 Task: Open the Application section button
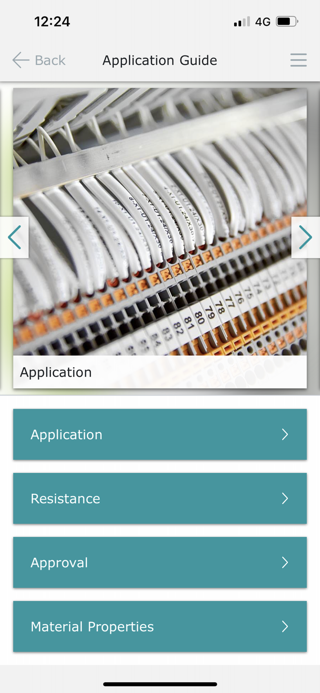tap(160, 434)
